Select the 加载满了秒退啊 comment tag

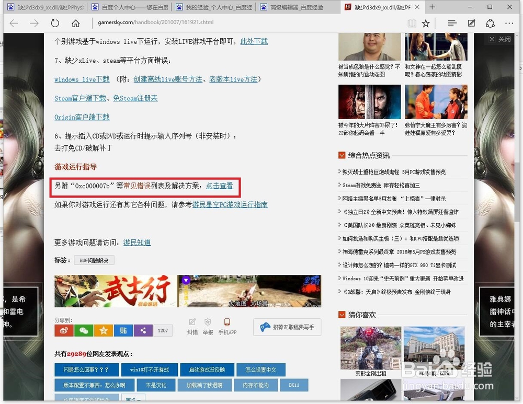204,385
